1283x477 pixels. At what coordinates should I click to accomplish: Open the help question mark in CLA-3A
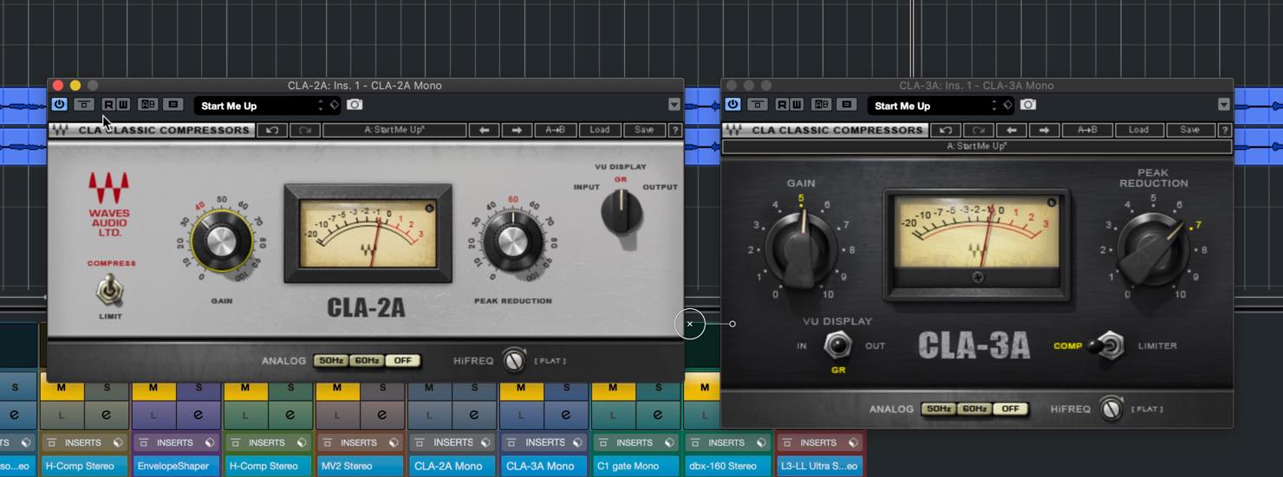[1225, 130]
